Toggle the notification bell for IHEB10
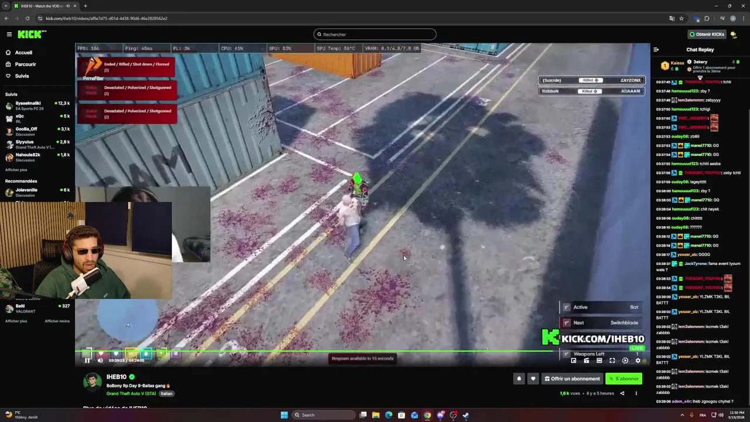This screenshot has height=422, width=750. tap(519, 379)
